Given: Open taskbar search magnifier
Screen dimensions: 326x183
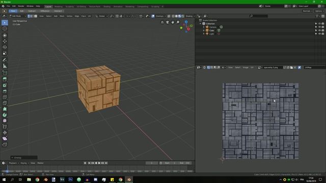Looking at the screenshot, I should pyautogui.click(x=12, y=179).
